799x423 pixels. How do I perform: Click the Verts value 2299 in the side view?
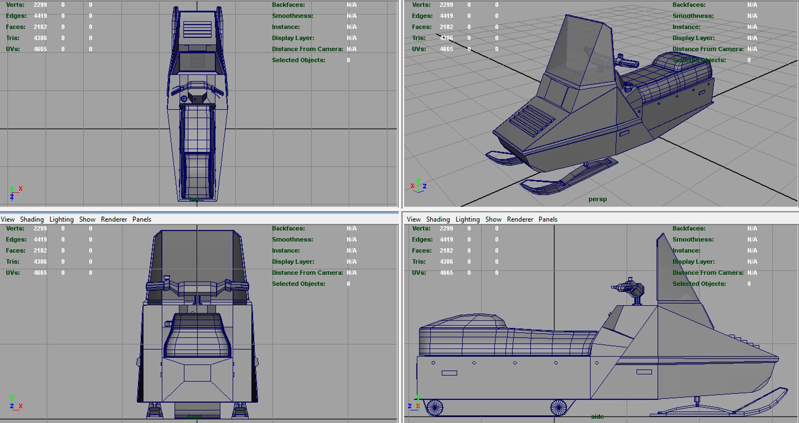click(x=447, y=229)
